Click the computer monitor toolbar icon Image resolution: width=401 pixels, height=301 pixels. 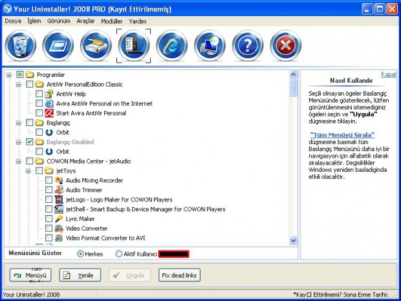point(210,45)
